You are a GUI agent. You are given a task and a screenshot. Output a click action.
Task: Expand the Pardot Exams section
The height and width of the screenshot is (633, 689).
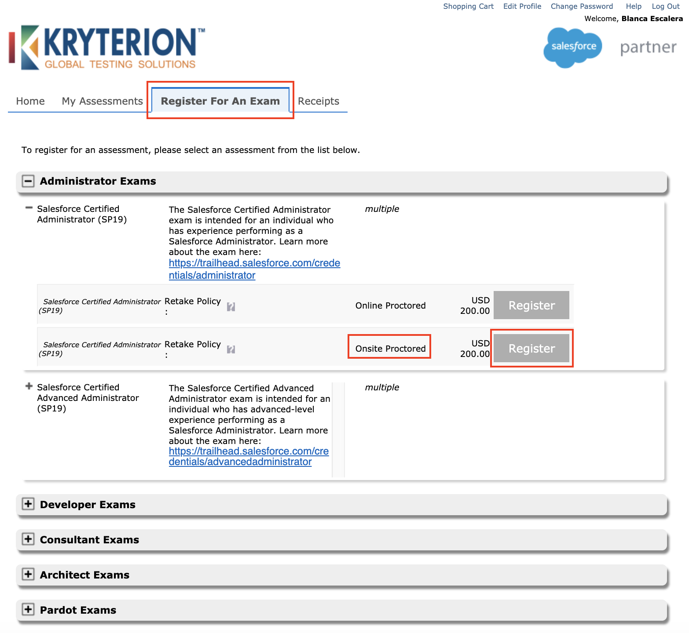point(28,610)
